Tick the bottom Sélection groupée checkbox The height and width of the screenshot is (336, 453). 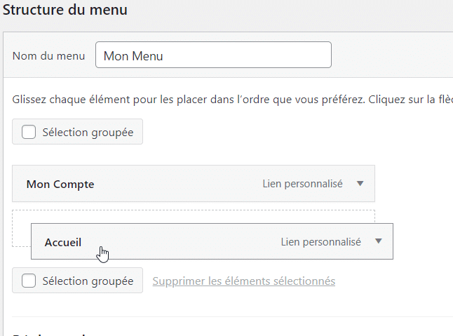coord(29,281)
